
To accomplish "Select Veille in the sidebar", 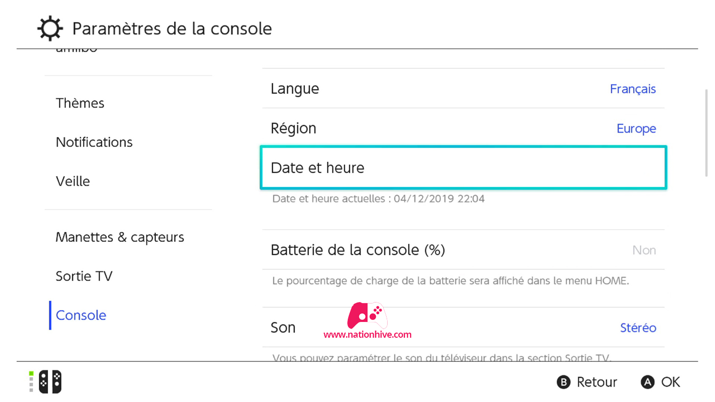I will point(73,181).
